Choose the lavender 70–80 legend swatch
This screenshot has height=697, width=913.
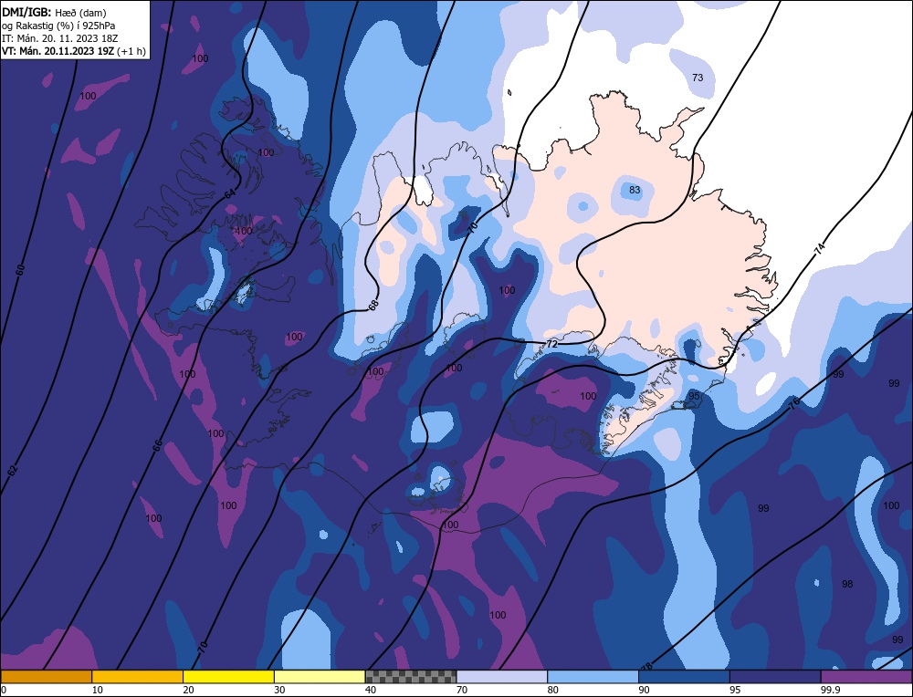[x=502, y=677]
